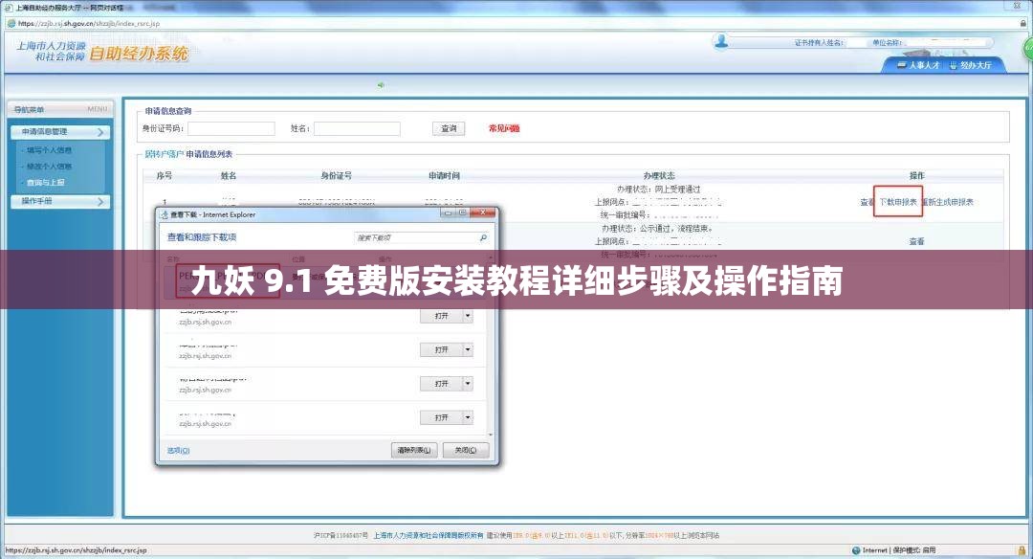Image resolution: width=1033 pixels, height=559 pixels.
Task: Open the dropdown arrow beside the first 打开 button
Action: (x=469, y=315)
